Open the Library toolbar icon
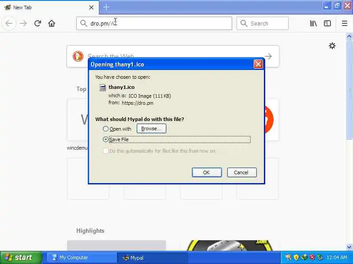Image resolution: width=353 pixels, height=264 pixels. 313,23
